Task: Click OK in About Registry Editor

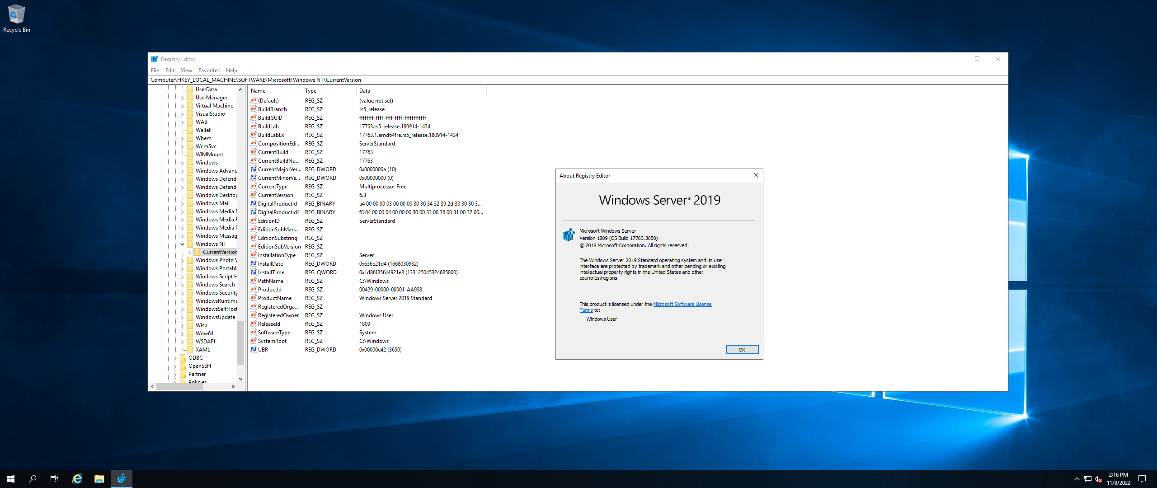Action: pos(742,350)
